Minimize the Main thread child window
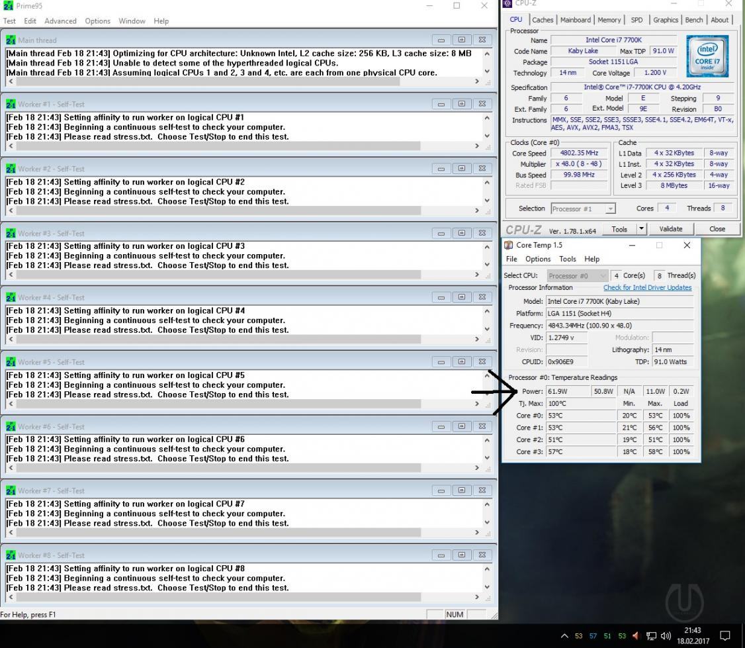Screen dimensions: 745x648 (441, 40)
